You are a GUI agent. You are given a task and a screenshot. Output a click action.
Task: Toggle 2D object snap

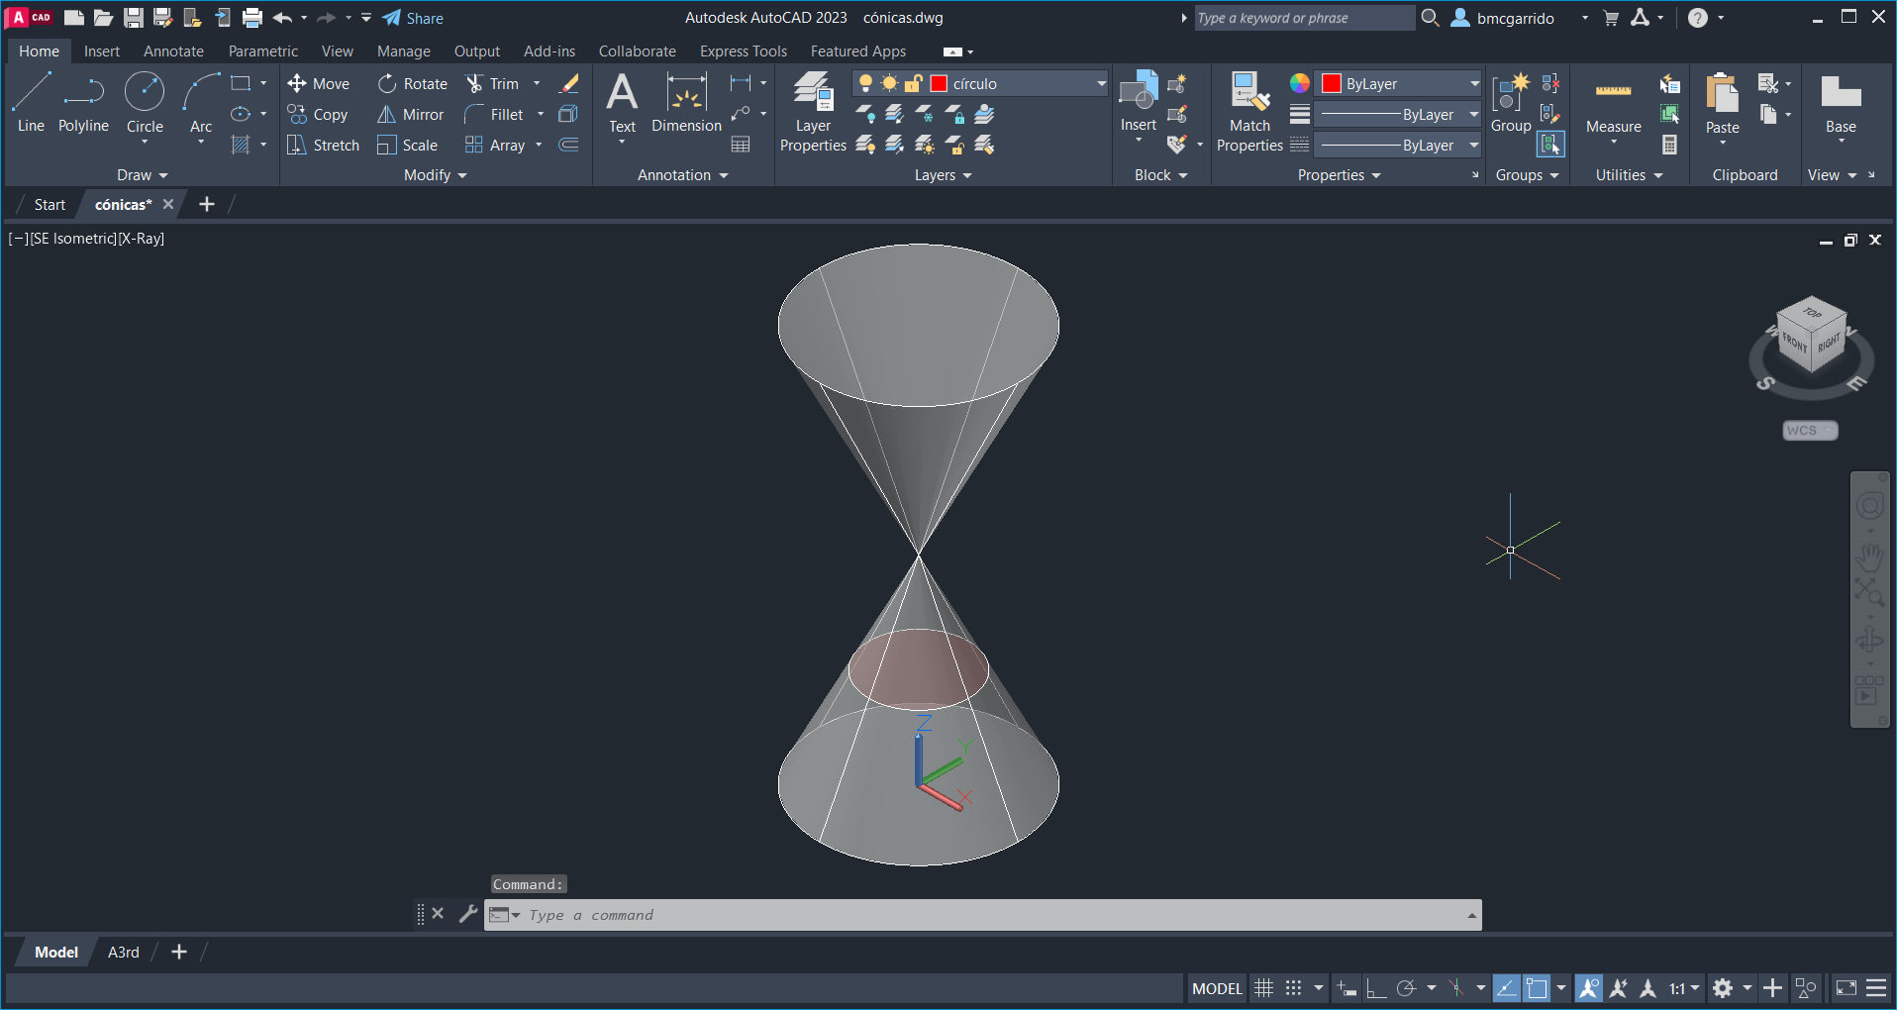click(x=1537, y=988)
